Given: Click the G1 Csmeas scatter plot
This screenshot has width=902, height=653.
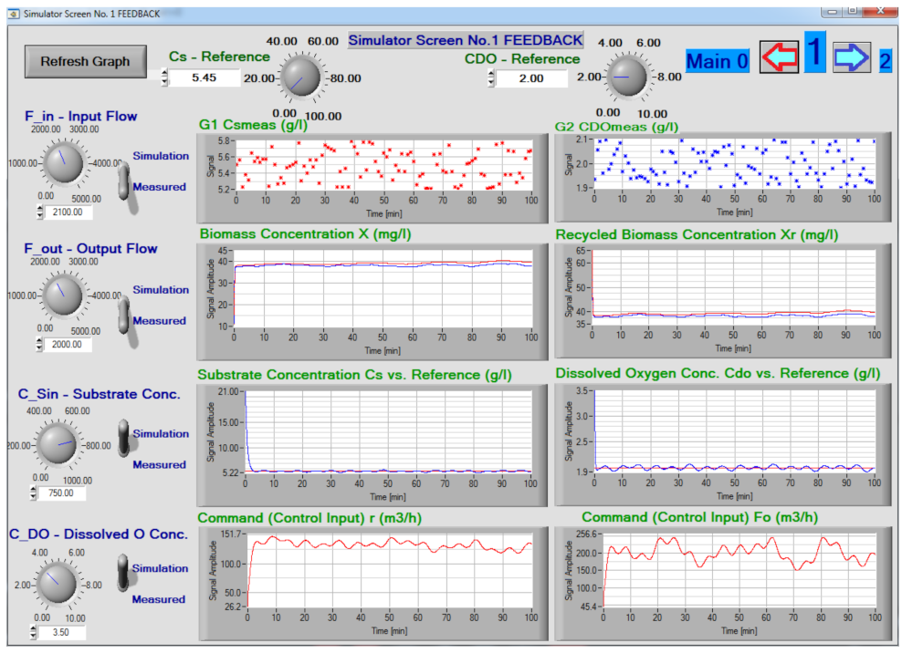Looking at the screenshot, I should click(x=383, y=164).
